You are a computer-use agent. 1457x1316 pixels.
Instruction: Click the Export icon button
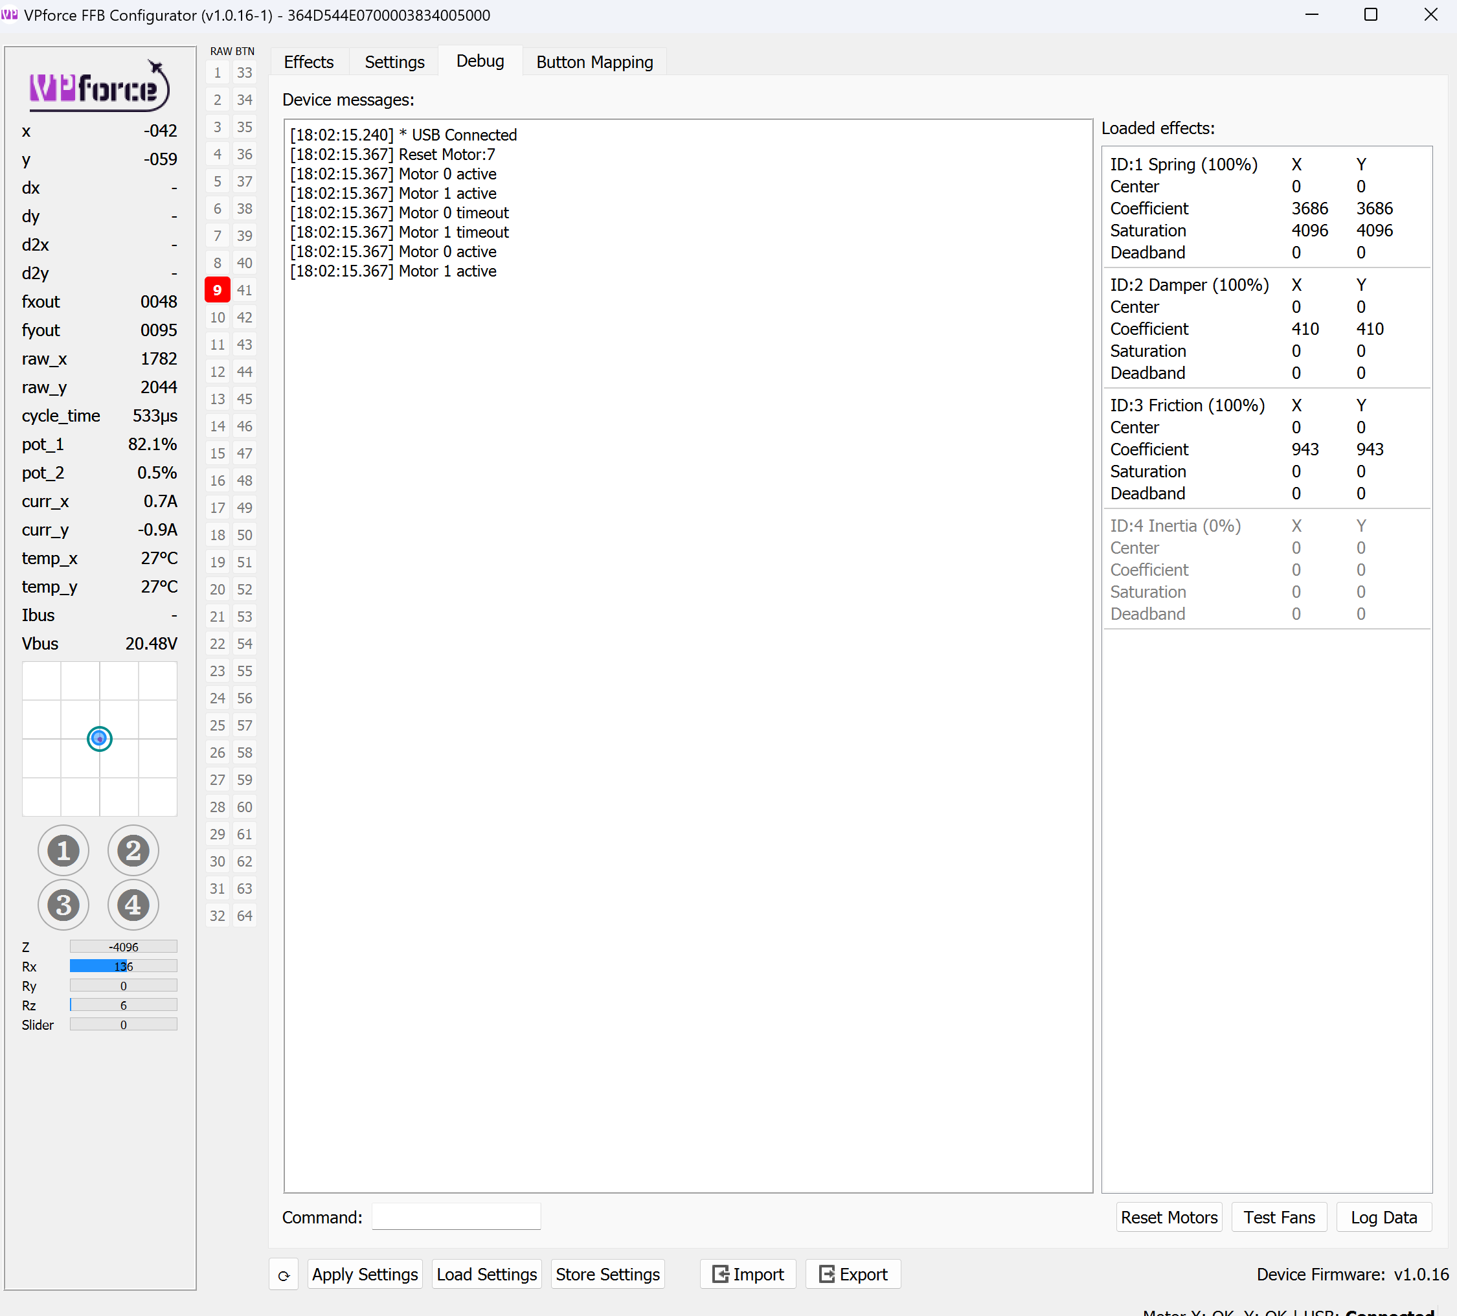(853, 1274)
